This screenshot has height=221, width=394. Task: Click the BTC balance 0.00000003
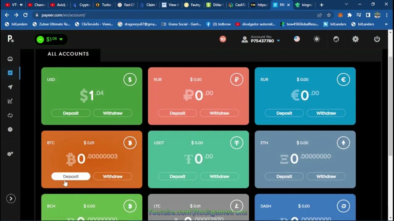(92, 159)
